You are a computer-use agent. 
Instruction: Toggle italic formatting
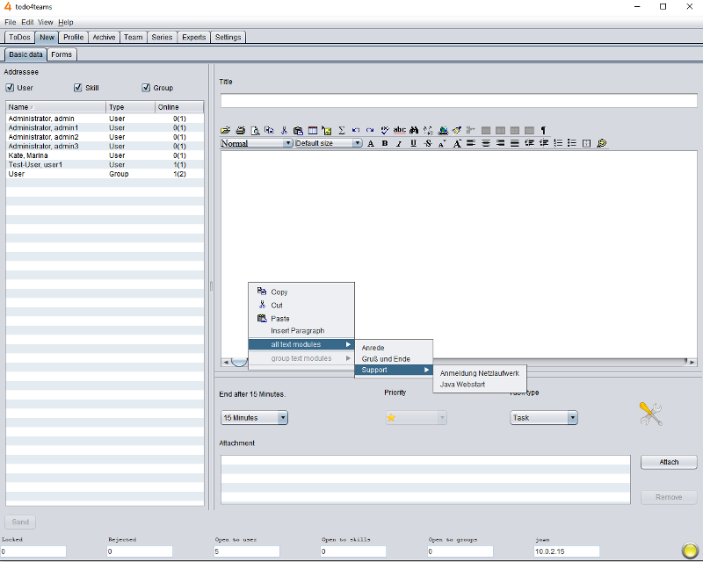[399, 143]
